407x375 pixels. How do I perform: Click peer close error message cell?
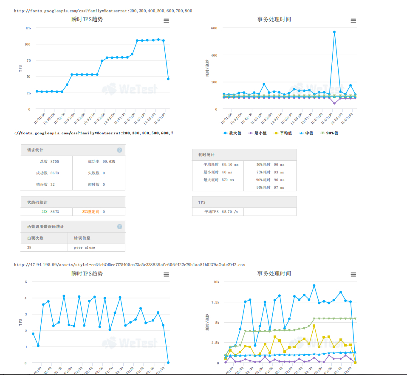pos(96,247)
